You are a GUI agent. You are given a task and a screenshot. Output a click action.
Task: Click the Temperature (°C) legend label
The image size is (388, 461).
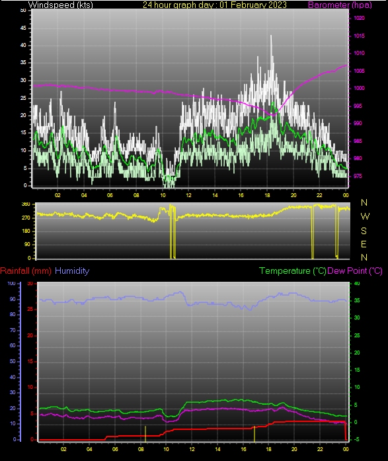click(x=293, y=271)
